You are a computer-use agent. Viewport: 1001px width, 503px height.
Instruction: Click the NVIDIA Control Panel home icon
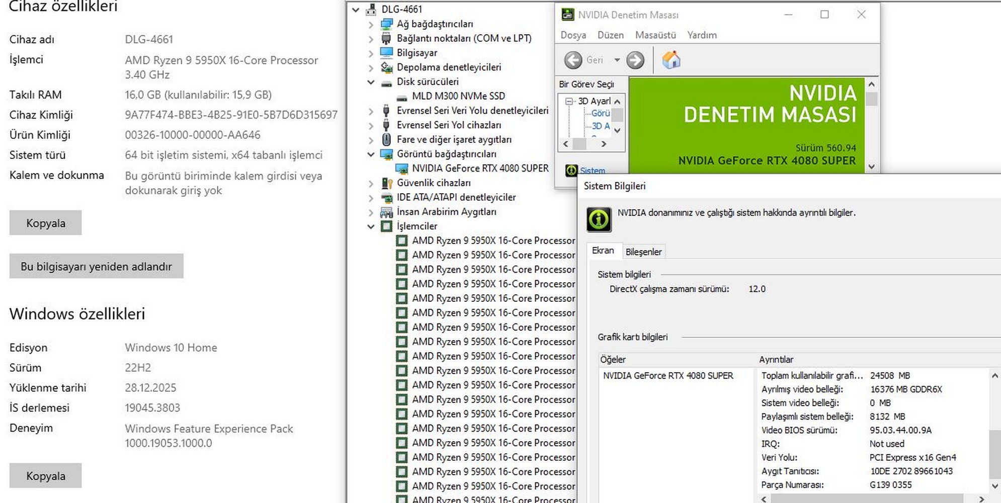[x=671, y=60]
